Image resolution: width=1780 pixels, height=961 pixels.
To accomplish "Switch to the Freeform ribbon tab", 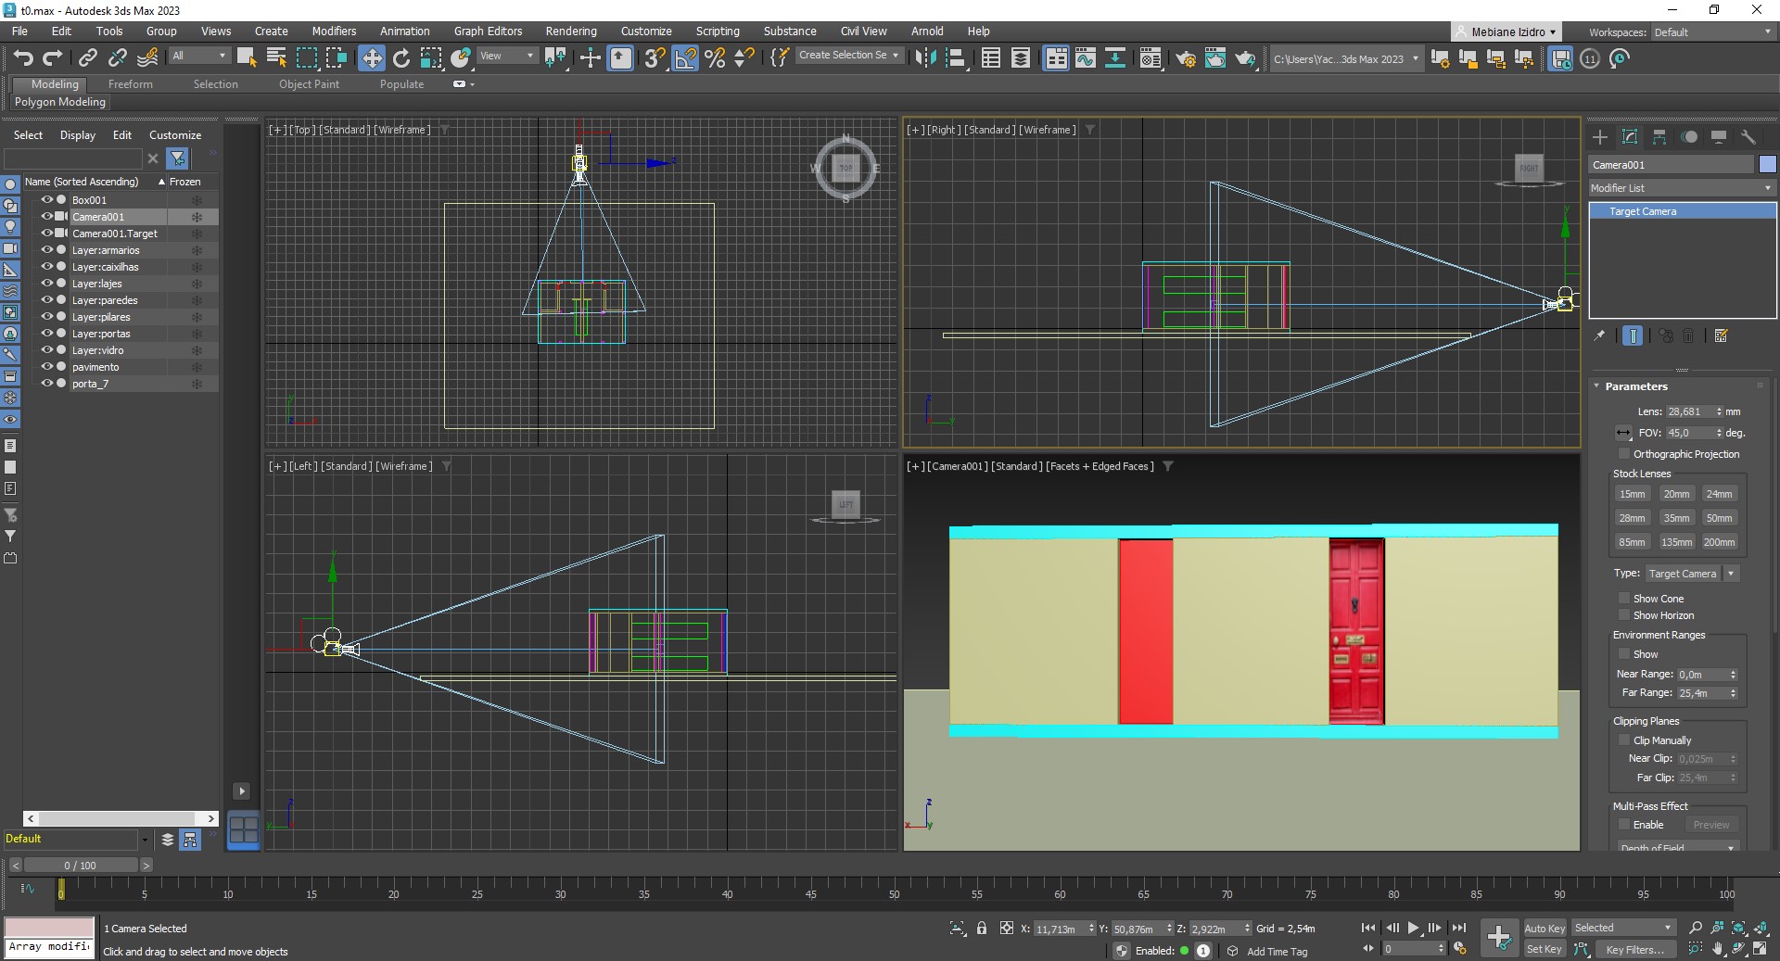I will tap(130, 84).
